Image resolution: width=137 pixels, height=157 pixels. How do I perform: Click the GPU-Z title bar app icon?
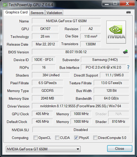[x=5, y=5]
